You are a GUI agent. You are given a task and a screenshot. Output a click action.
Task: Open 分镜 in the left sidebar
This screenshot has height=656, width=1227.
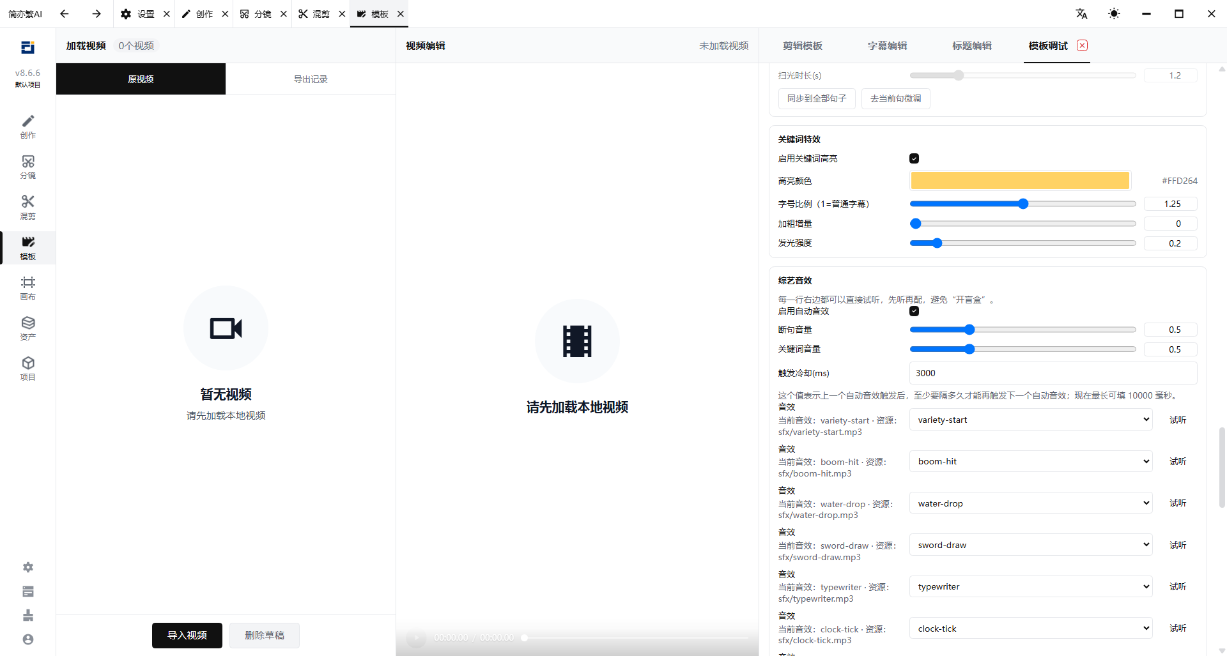27,167
